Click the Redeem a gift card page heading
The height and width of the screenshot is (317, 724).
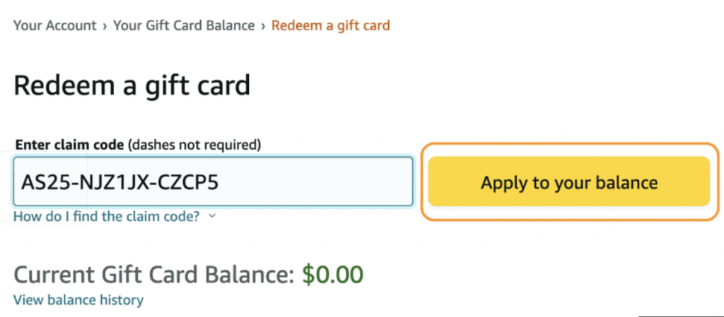tap(132, 86)
